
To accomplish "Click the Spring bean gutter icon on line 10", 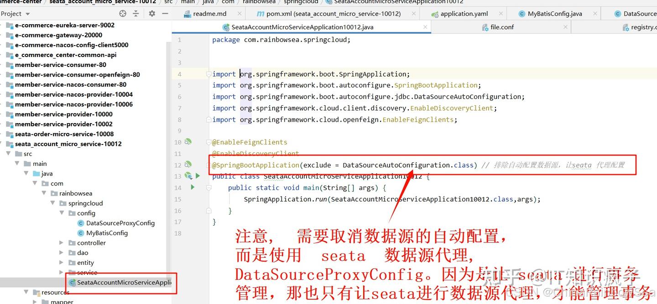I will point(188,142).
